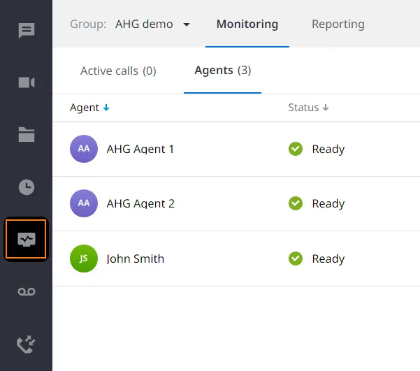Click the Agent column header

pos(85,108)
